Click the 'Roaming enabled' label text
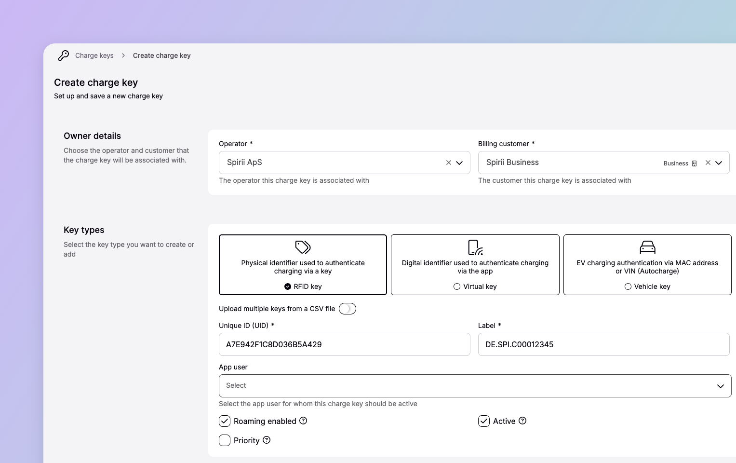This screenshot has width=736, height=463. coord(265,421)
